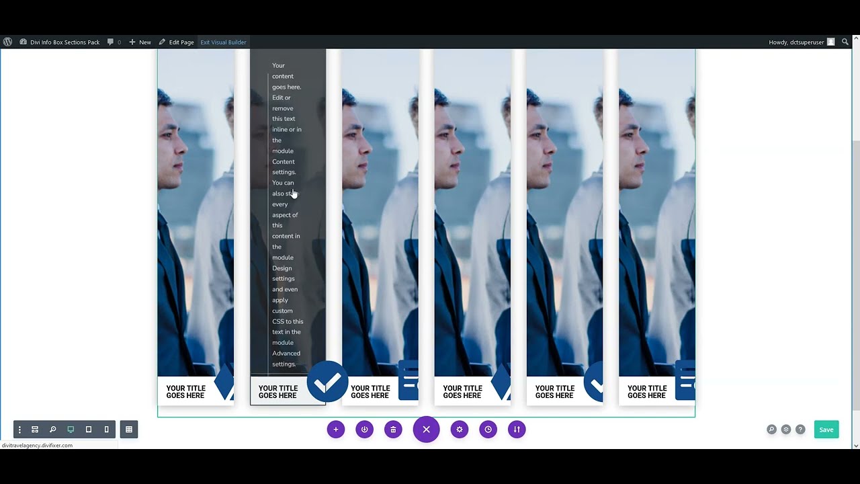Click the sixth column portrait image
Image resolution: width=860 pixels, height=484 pixels.
pos(657,212)
